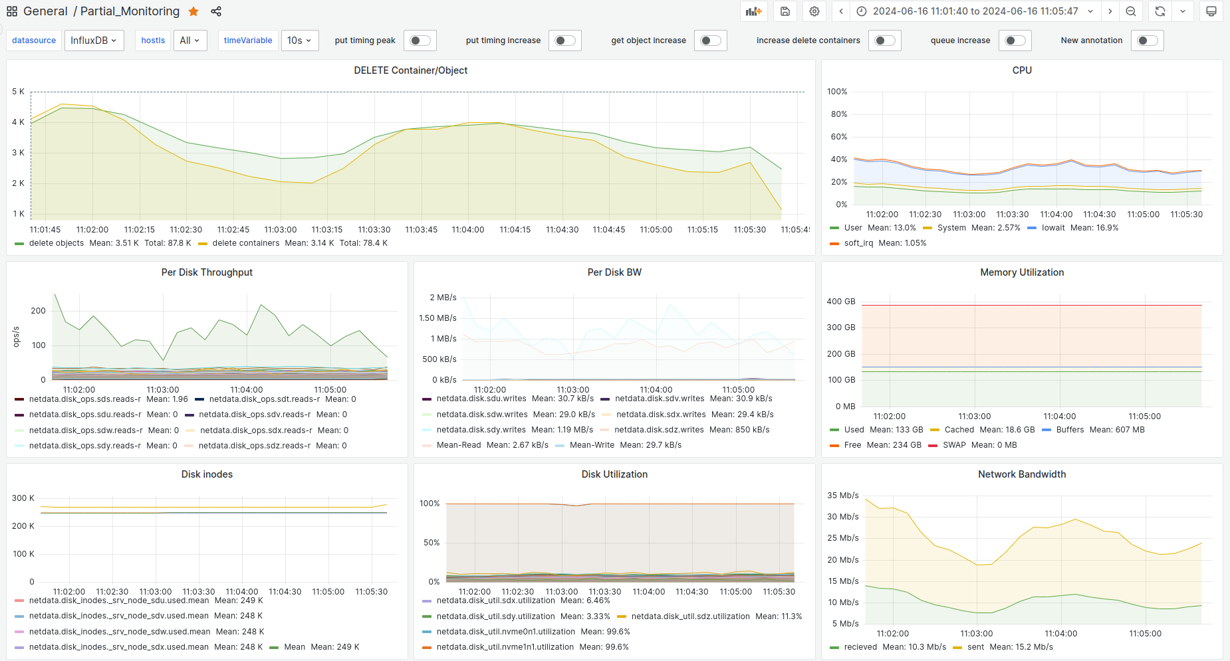This screenshot has width=1230, height=661.
Task: Open the General folder breadcrumb
Action: pyautogui.click(x=45, y=11)
